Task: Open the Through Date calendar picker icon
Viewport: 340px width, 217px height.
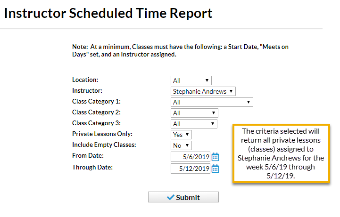Action: tap(216, 169)
